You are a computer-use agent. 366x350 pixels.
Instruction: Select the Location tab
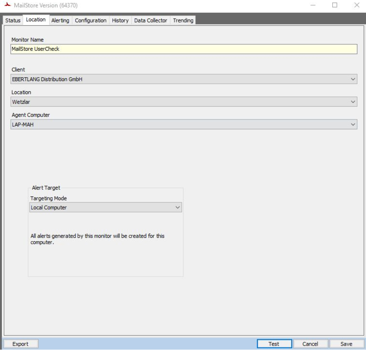35,20
